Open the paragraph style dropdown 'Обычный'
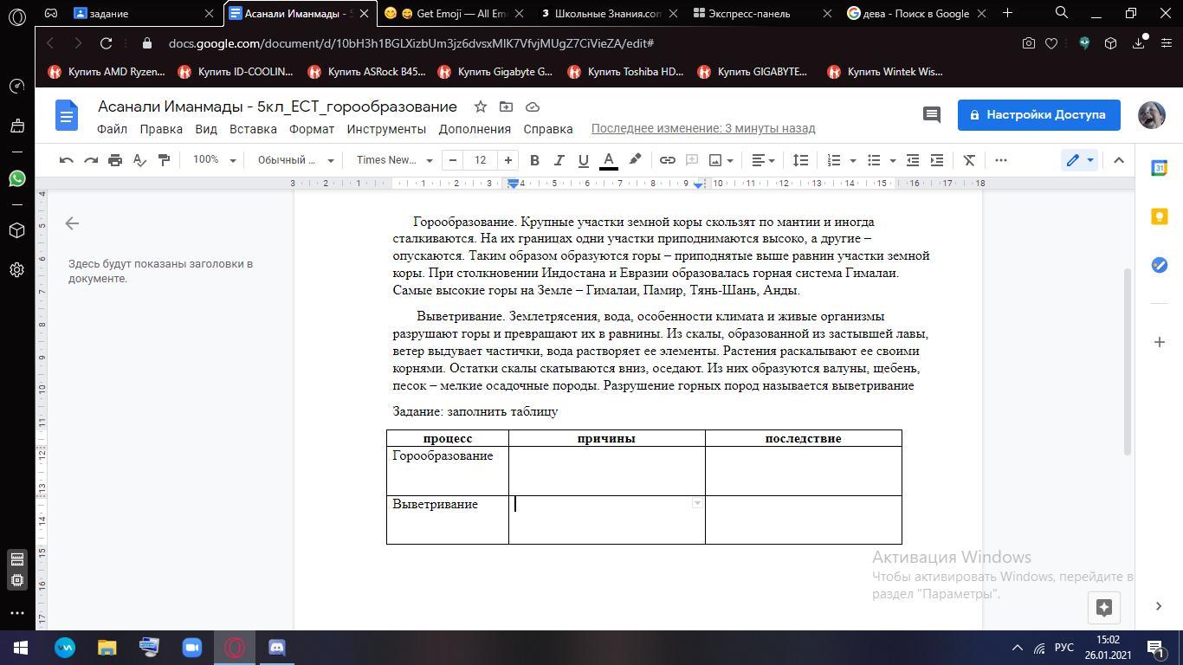This screenshot has height=665, width=1183. click(295, 160)
